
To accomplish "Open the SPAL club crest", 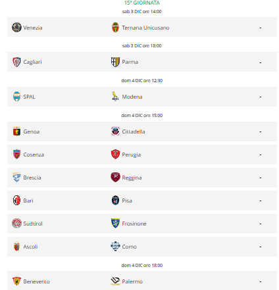I will (x=16, y=97).
